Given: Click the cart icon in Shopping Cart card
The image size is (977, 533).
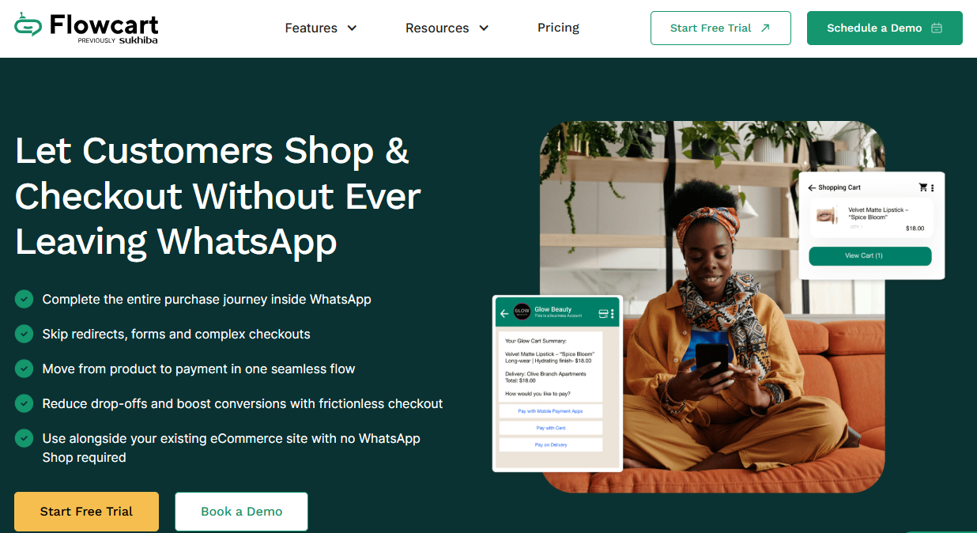Looking at the screenshot, I should [922, 187].
